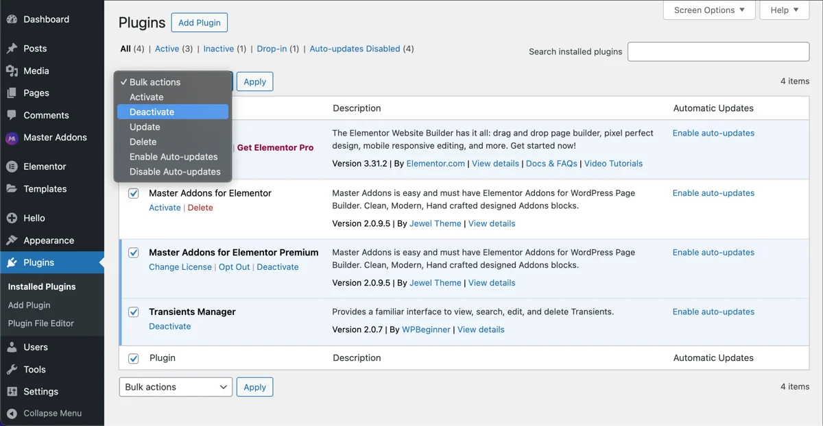Click inside Search installed plugins field
The width and height of the screenshot is (823, 426).
[719, 51]
